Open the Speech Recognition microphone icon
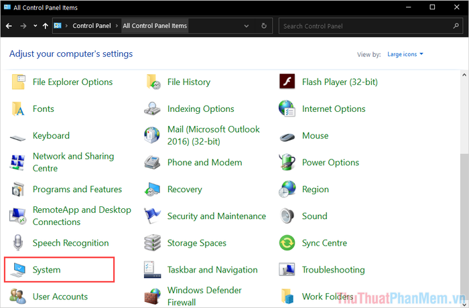Image resolution: width=469 pixels, height=308 pixels. (x=18, y=243)
